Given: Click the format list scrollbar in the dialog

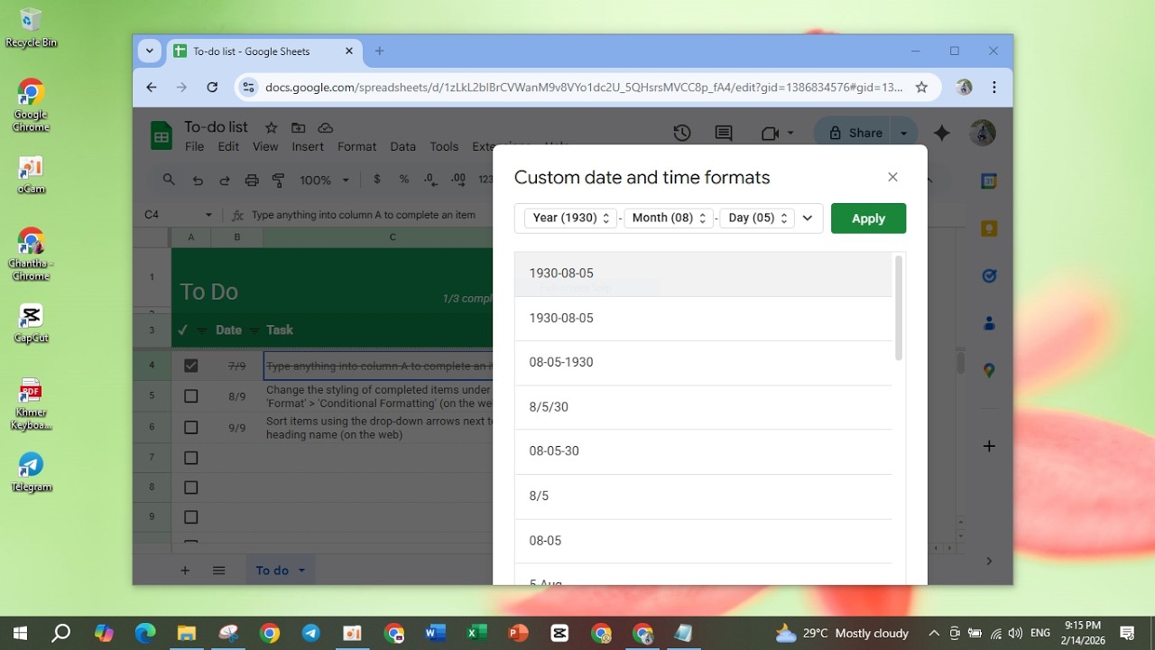Looking at the screenshot, I should pos(898,309).
